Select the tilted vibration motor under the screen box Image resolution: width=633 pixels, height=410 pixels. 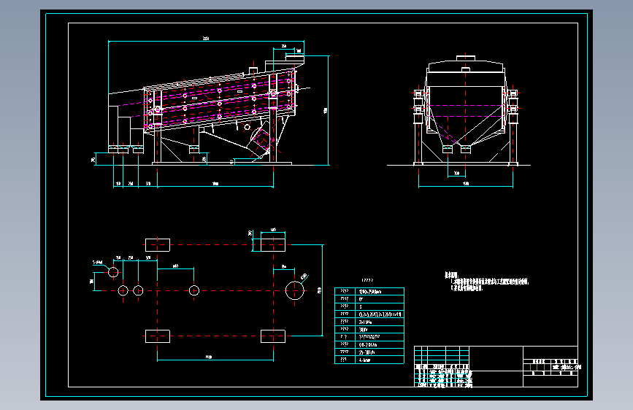261,140
